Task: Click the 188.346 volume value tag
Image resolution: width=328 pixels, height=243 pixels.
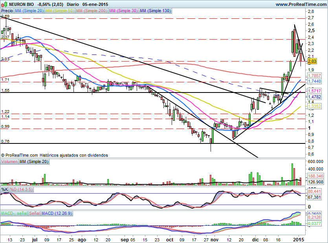Action: click(314, 176)
